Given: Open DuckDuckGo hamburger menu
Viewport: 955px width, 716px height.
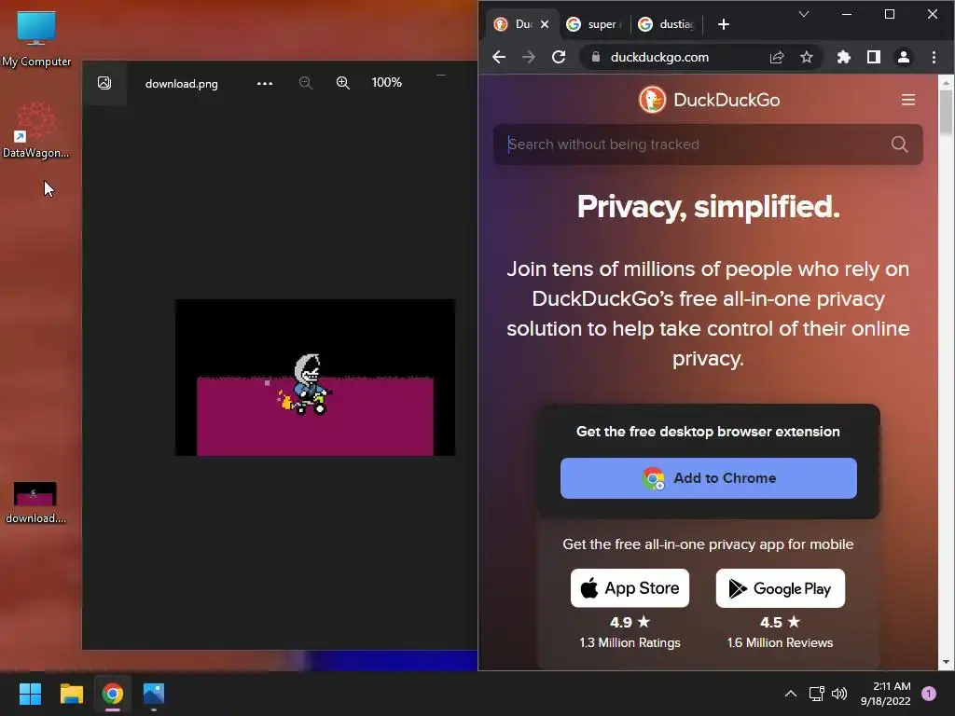Looking at the screenshot, I should [x=908, y=100].
